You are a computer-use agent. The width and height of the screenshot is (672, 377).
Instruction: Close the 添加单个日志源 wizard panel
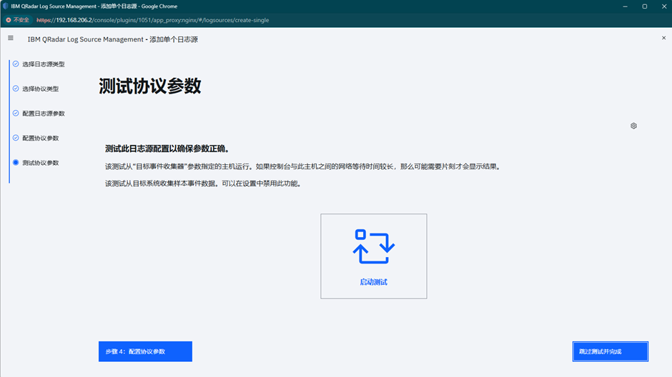663,39
